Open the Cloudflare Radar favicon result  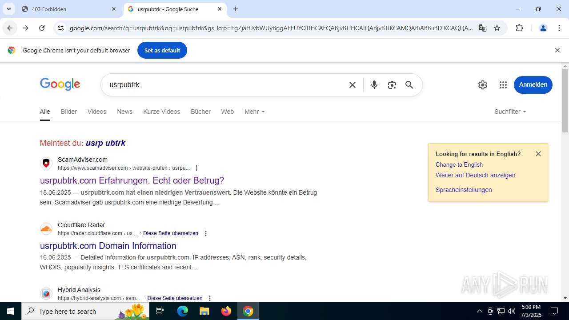pos(46,229)
